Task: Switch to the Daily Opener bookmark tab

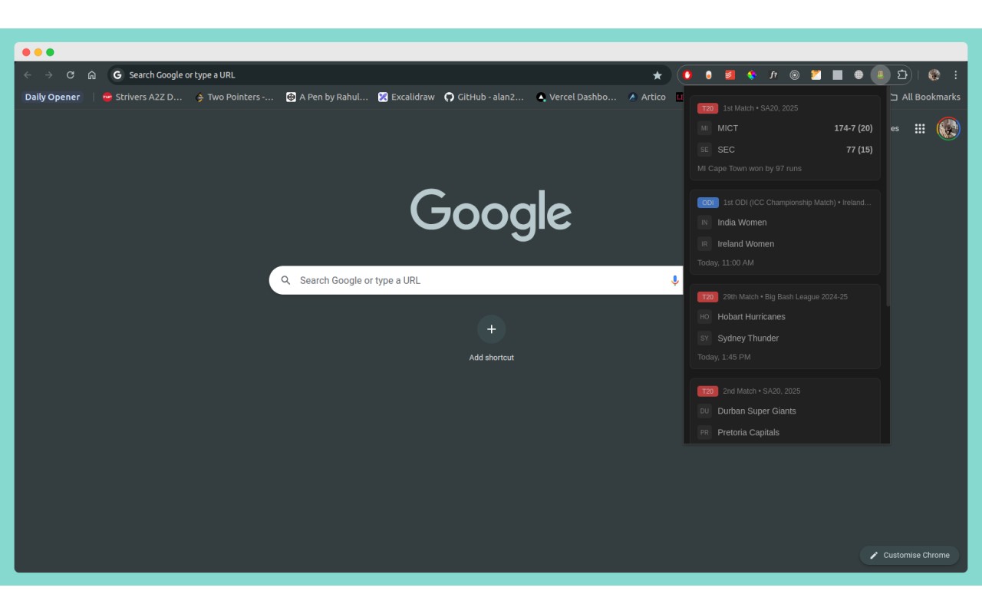Action: [x=51, y=97]
